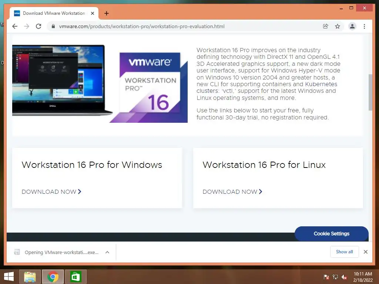
Task: Download Workstation 16 Pro for Linux
Action: point(232,192)
